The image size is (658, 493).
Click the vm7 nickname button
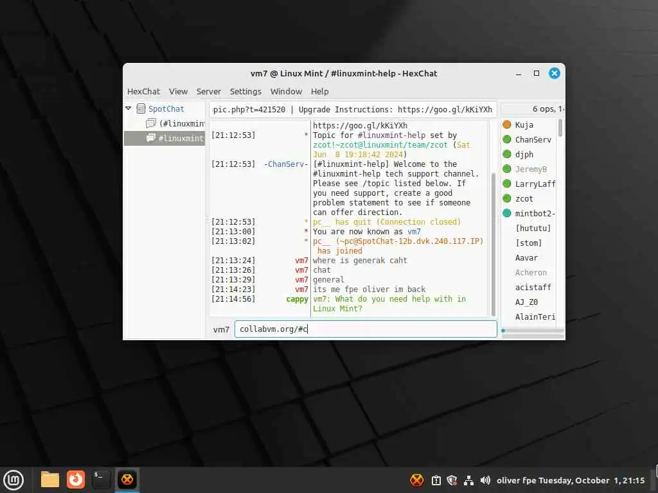[x=221, y=329]
